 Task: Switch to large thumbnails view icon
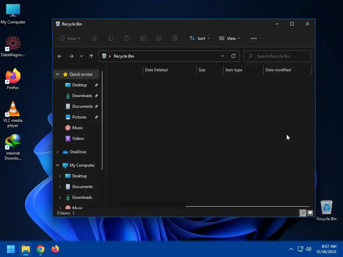(310, 213)
